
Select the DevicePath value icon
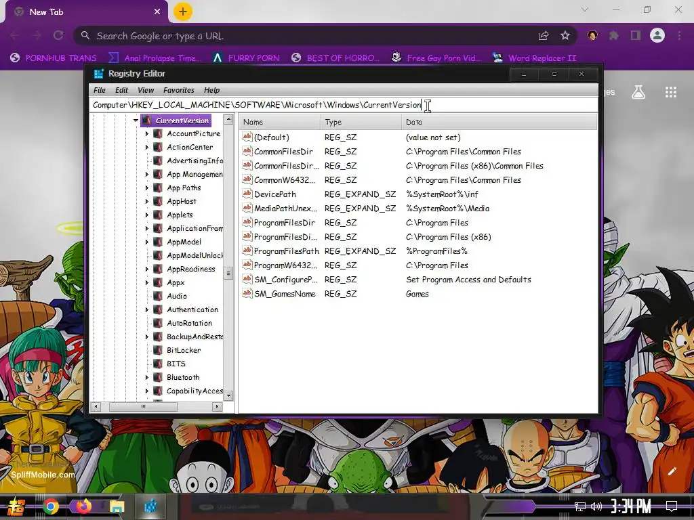pos(247,194)
